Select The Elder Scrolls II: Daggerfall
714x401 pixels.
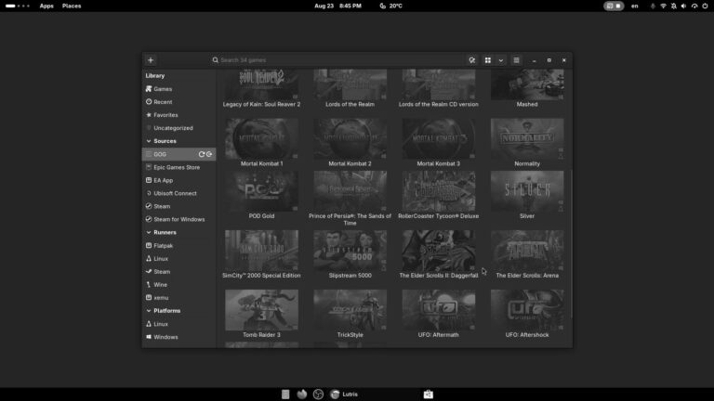click(439, 254)
